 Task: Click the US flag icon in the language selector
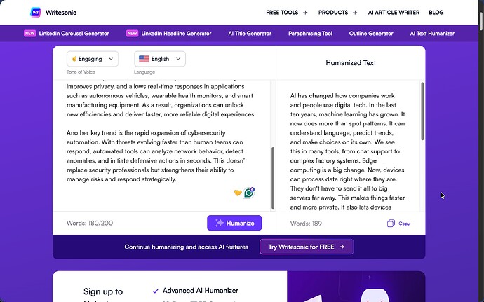(x=144, y=59)
